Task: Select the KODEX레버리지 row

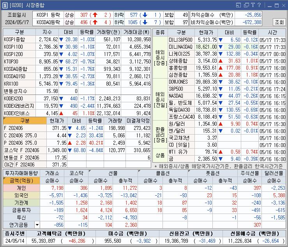Action: click(77, 106)
